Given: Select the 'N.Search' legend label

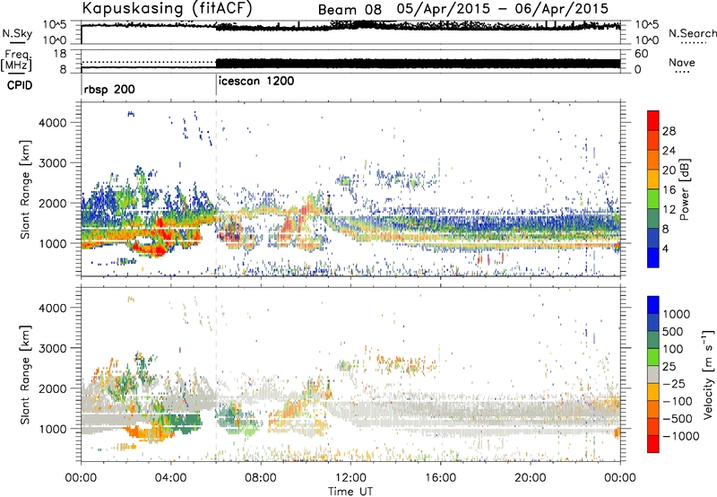Looking at the screenshot, I should [693, 33].
